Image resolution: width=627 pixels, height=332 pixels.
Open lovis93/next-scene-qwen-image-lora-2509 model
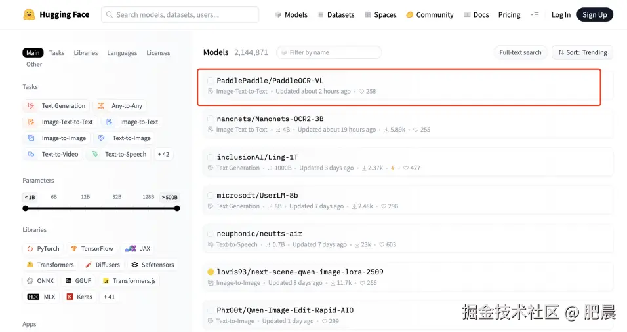tap(408, 278)
